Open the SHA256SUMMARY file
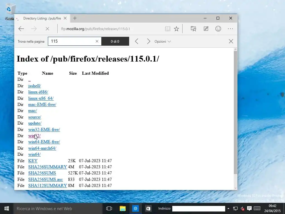 tap(48, 167)
